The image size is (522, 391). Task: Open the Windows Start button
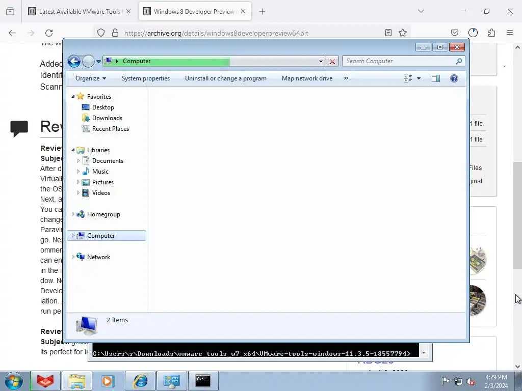[13, 381]
